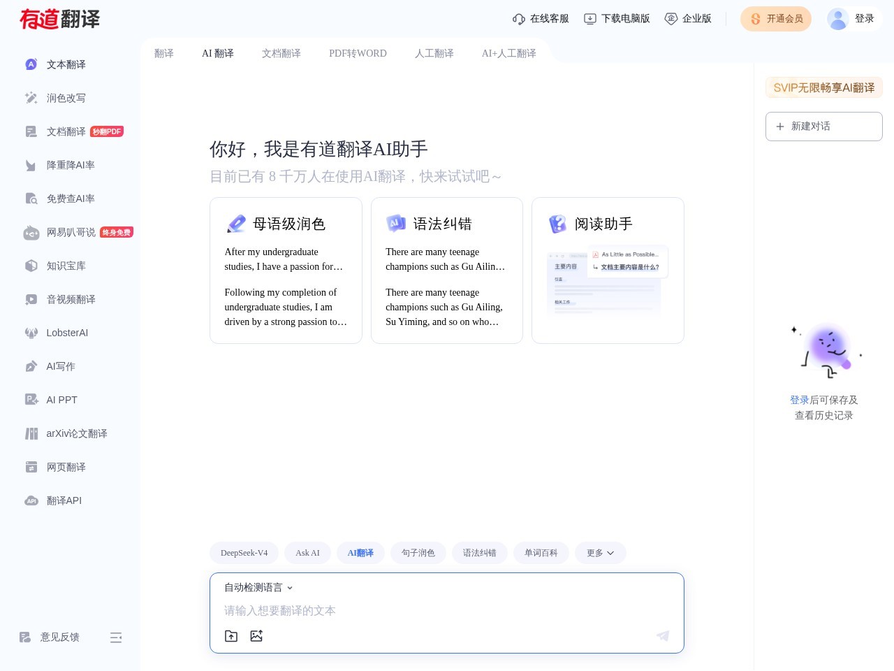Viewport: 894px width, 671px height.
Task: Click the 登录 link in history panel
Action: (x=800, y=400)
